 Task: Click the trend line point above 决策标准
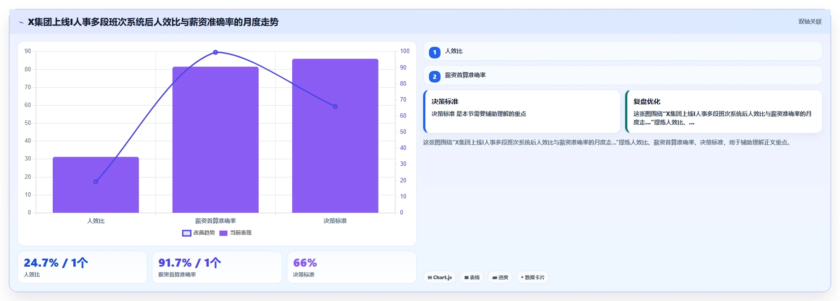(335, 106)
